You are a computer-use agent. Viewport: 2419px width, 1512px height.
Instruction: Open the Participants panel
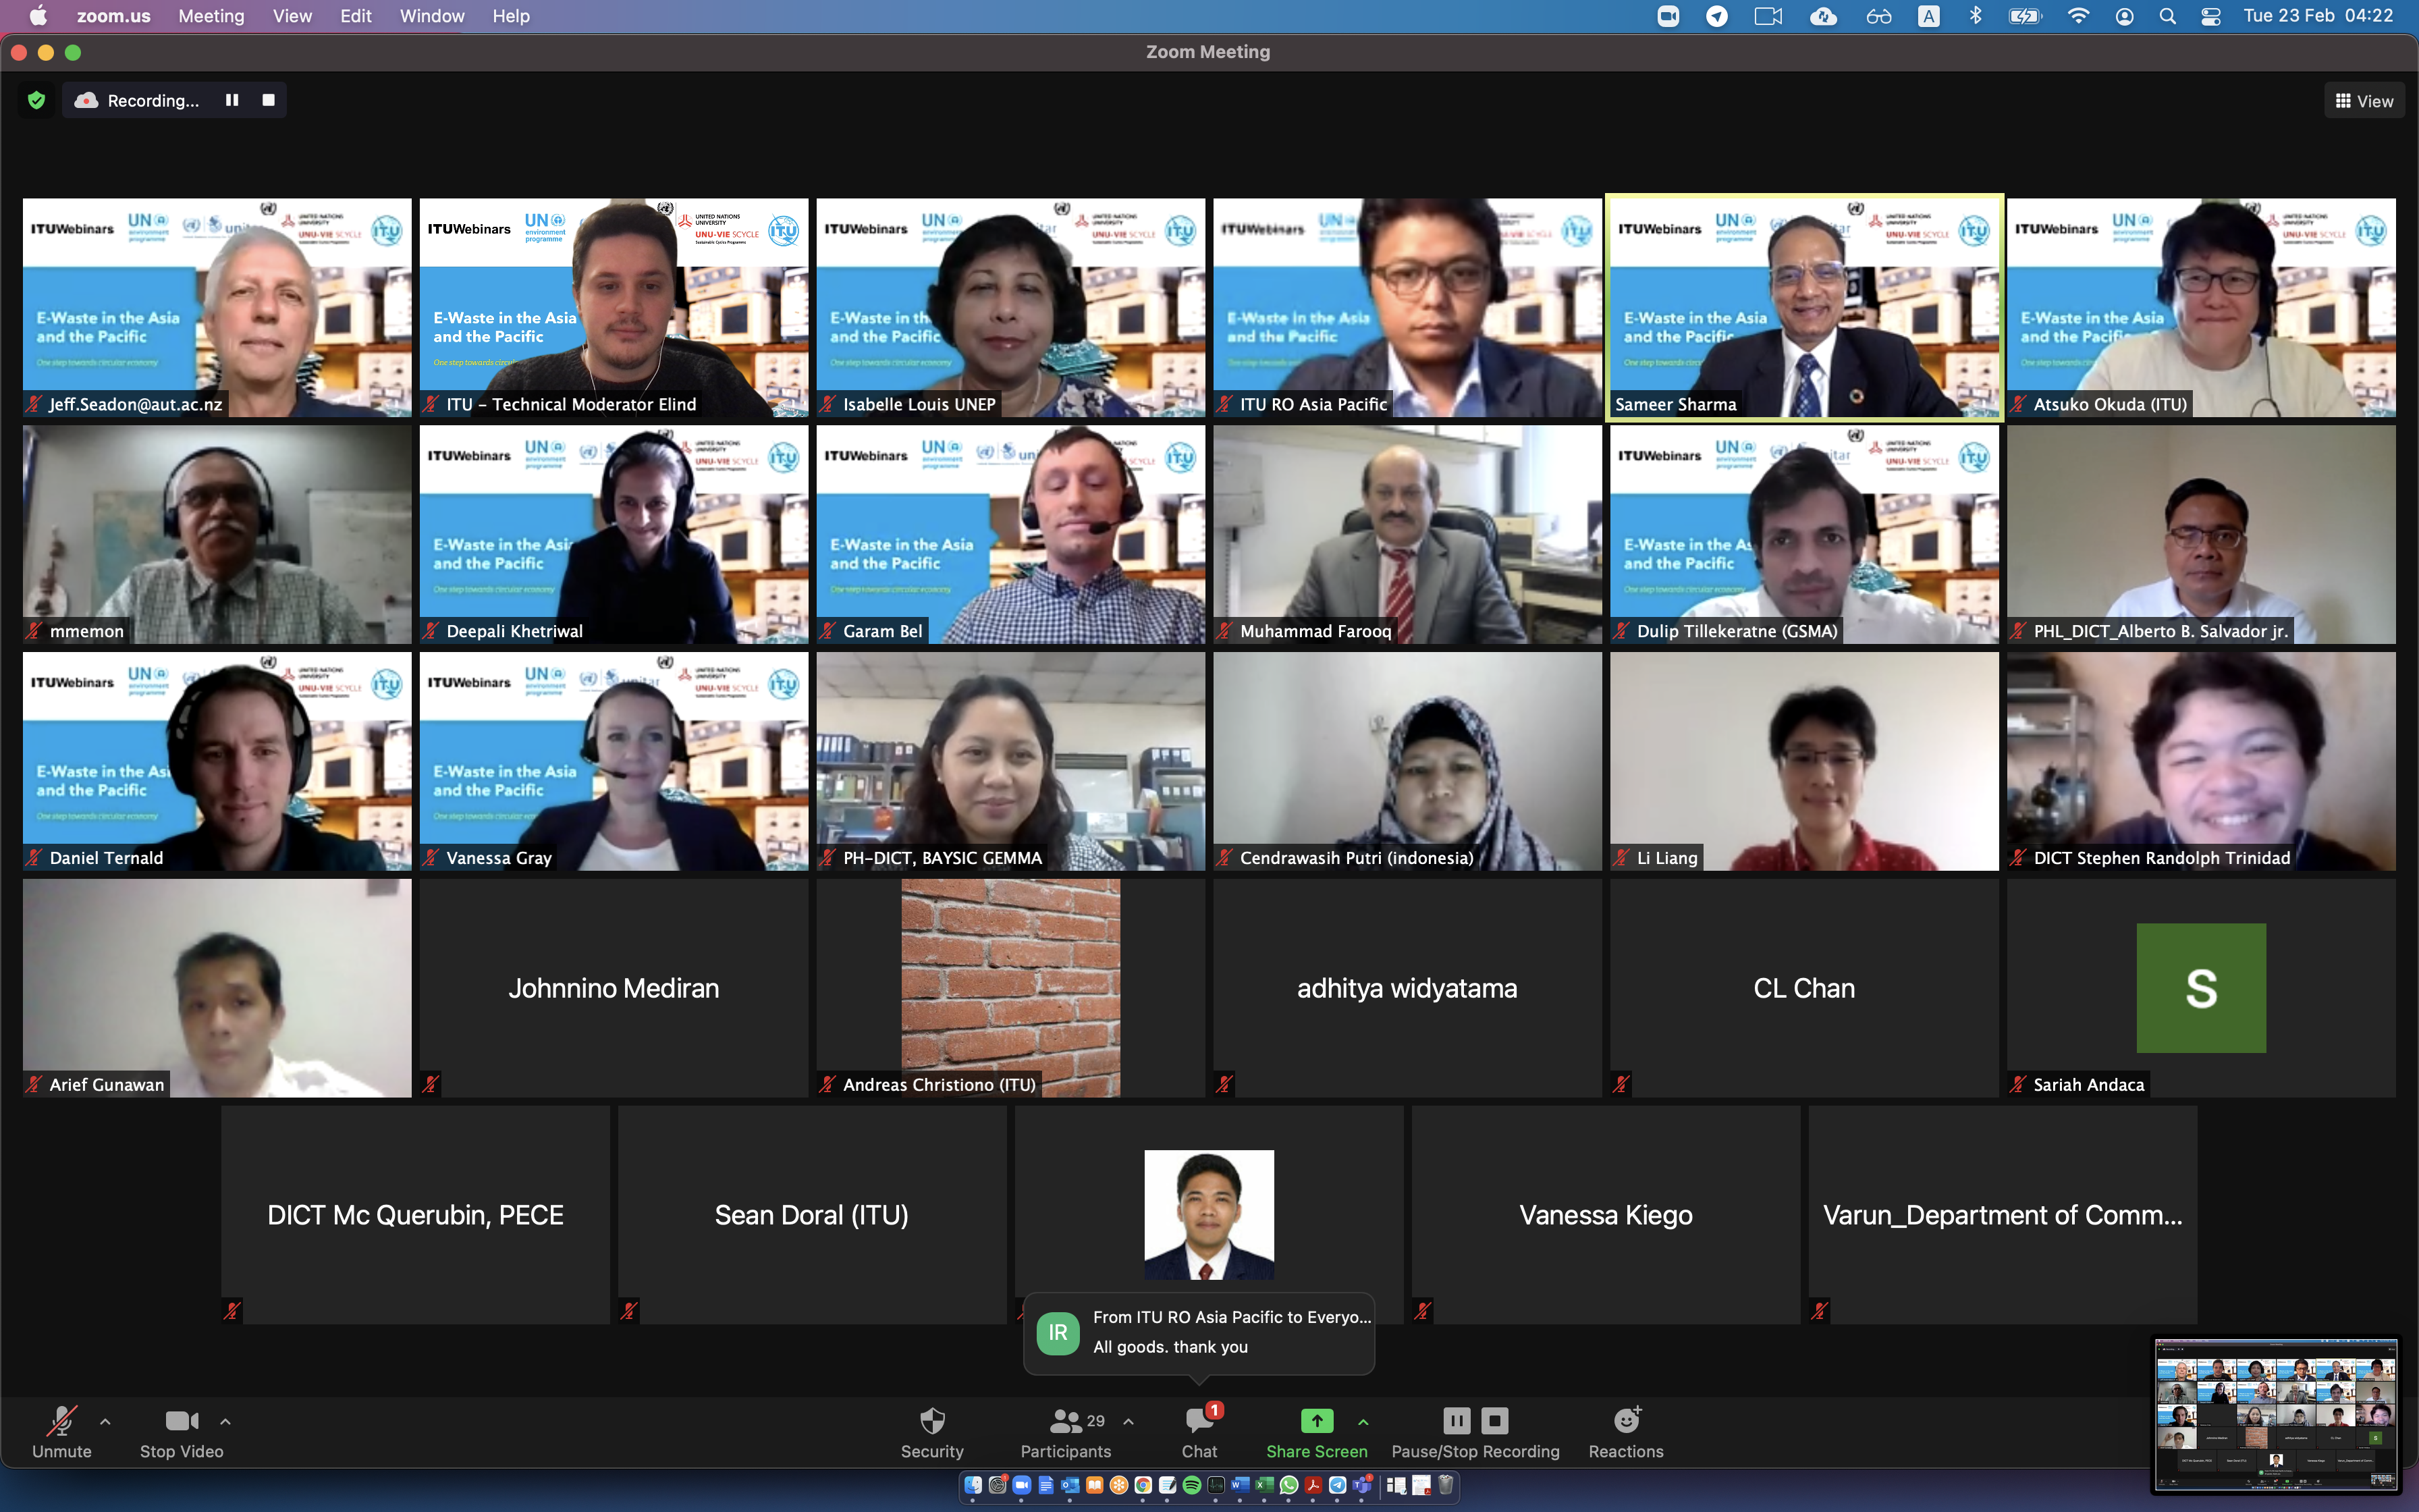pos(1066,1432)
